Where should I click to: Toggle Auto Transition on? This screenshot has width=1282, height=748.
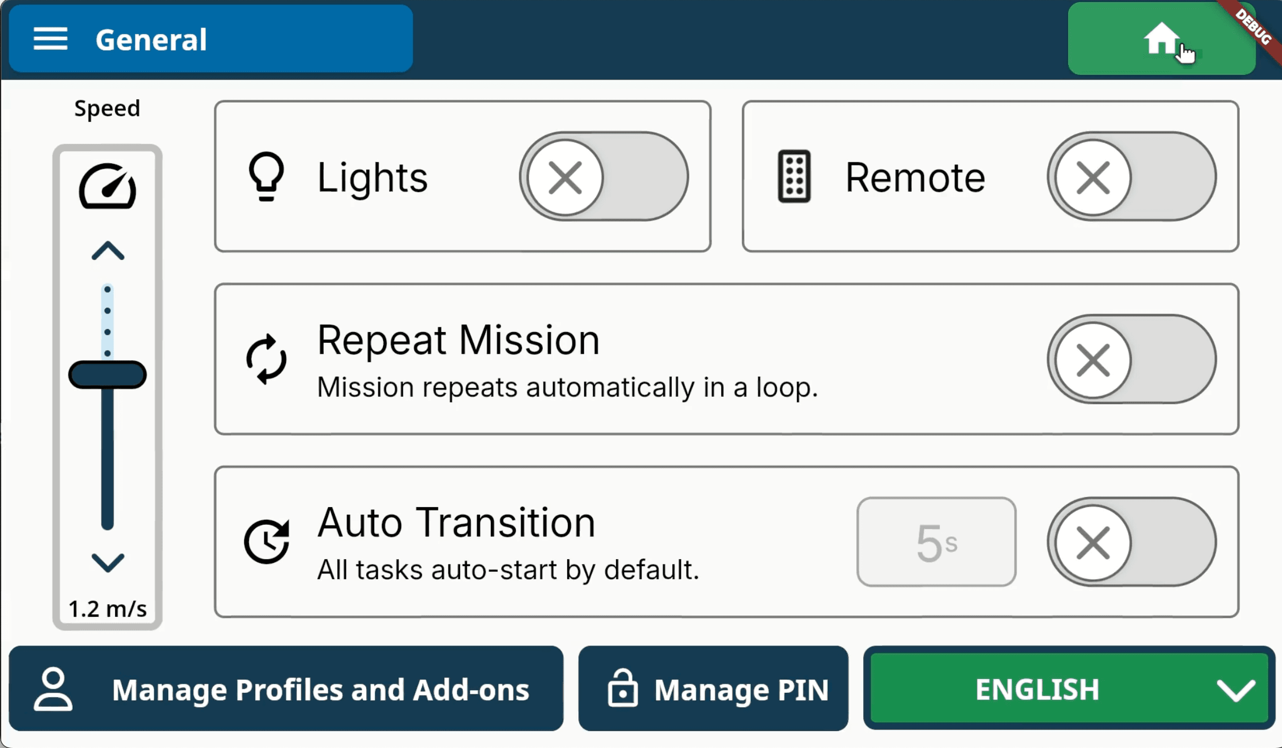(1131, 542)
